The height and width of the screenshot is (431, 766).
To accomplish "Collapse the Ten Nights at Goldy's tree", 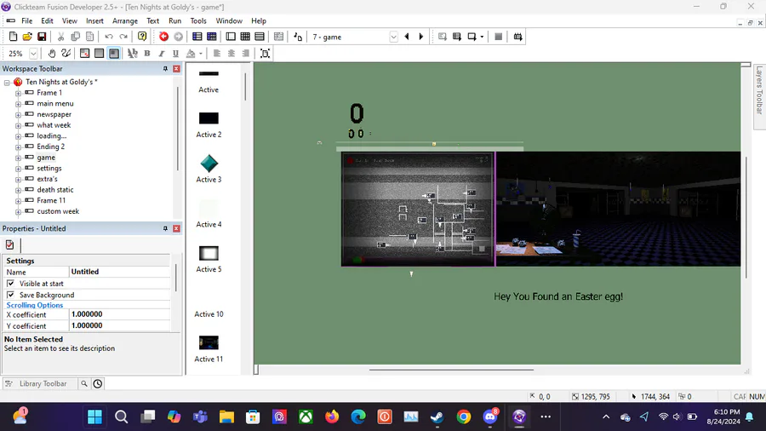I will click(7, 82).
